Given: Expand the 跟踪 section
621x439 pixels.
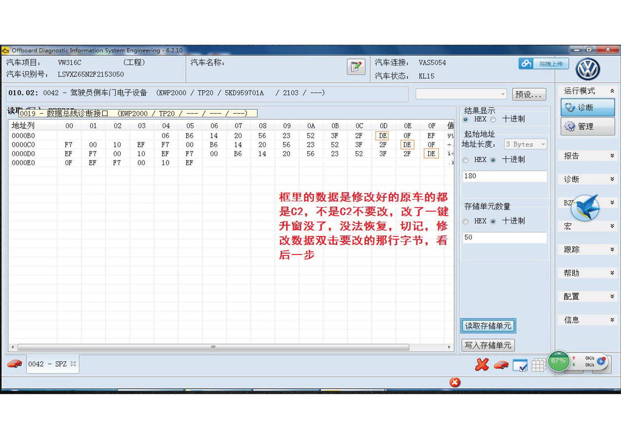Looking at the screenshot, I should click(612, 250).
